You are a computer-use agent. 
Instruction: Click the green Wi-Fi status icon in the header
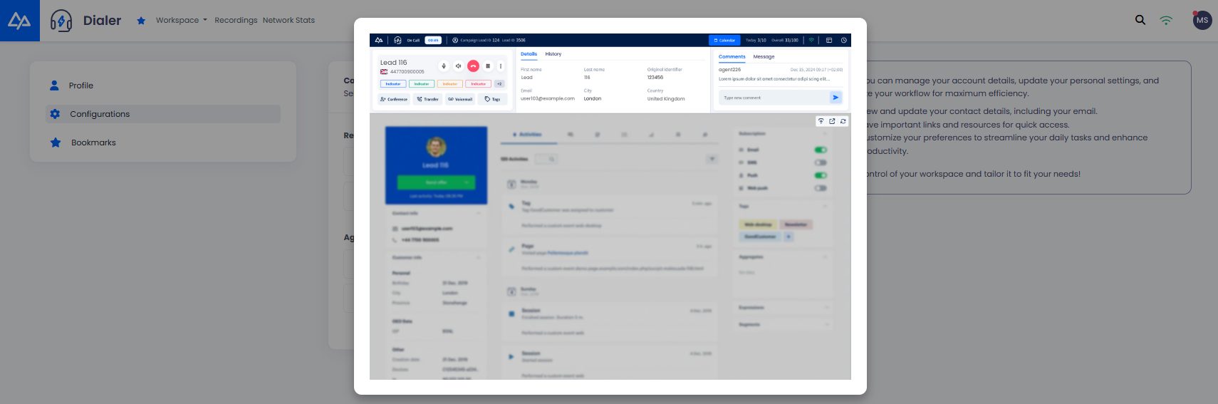[x=1166, y=20]
